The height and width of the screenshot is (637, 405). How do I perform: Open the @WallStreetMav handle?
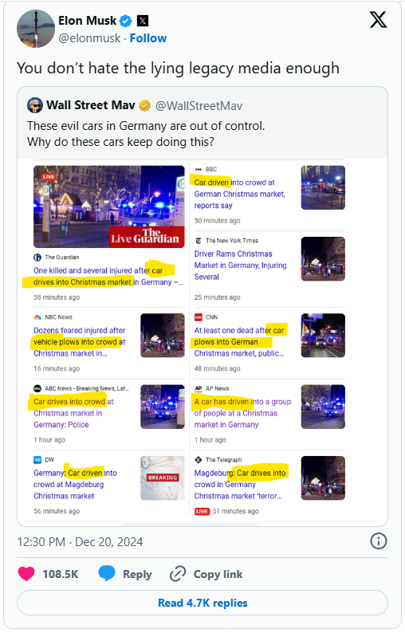(x=199, y=106)
